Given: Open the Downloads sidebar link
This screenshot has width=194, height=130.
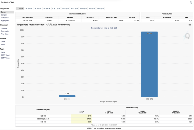Looking at the screenshot, I should point(5,31).
